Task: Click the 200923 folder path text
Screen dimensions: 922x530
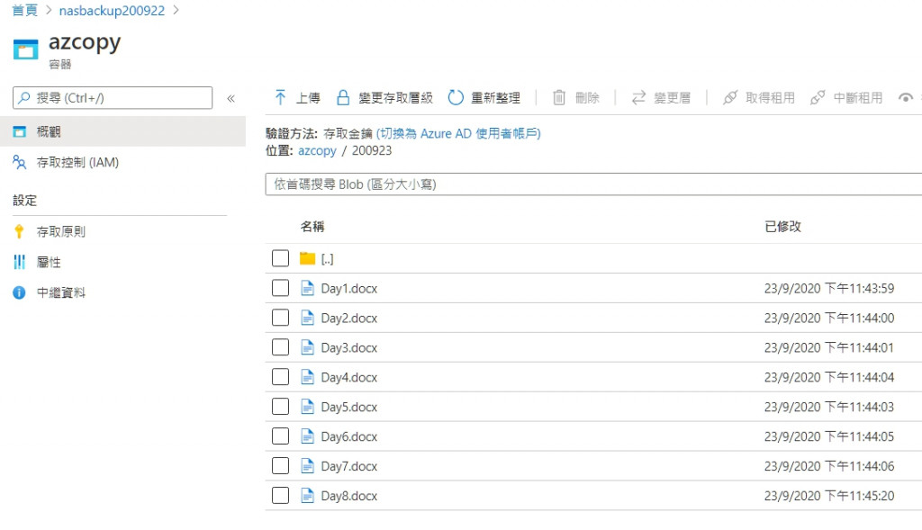Action: 372,150
